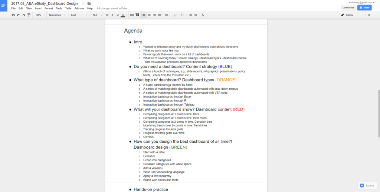
Task: Open the Insert menu
Action: point(38,8)
